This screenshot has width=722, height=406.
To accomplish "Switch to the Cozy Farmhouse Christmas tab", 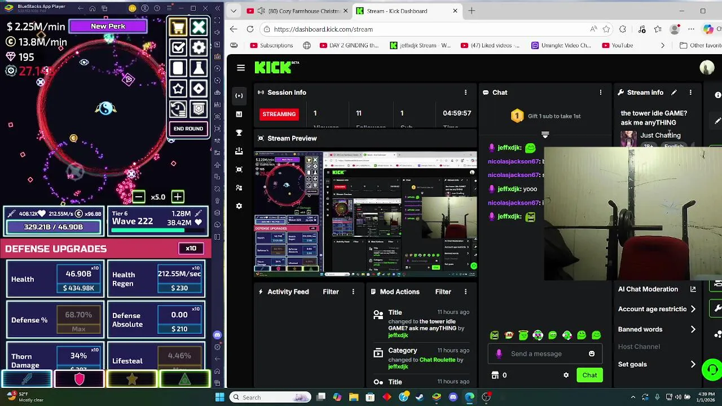I will 299,11.
